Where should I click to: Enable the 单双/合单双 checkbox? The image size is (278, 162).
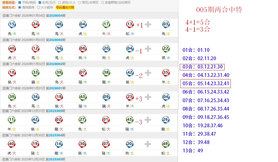pos(80,3)
